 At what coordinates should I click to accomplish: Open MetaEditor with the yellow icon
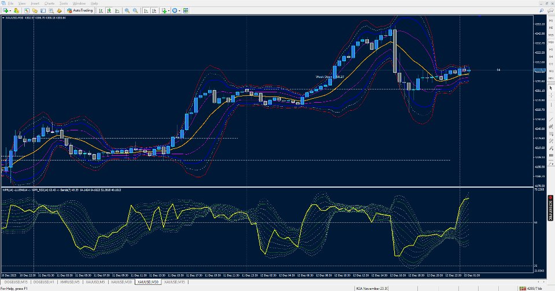(59, 10)
